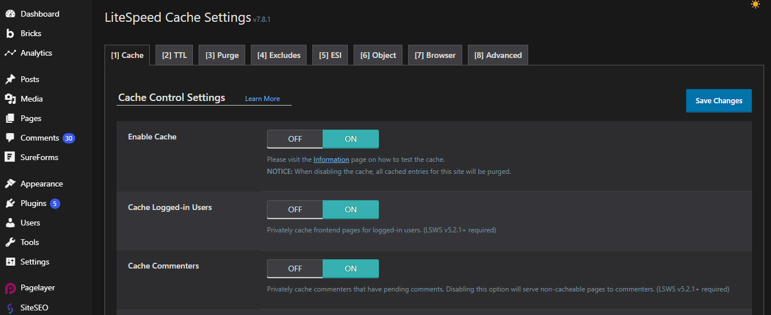The image size is (771, 315).
Task: Open the [3] Purge tab
Action: point(222,55)
